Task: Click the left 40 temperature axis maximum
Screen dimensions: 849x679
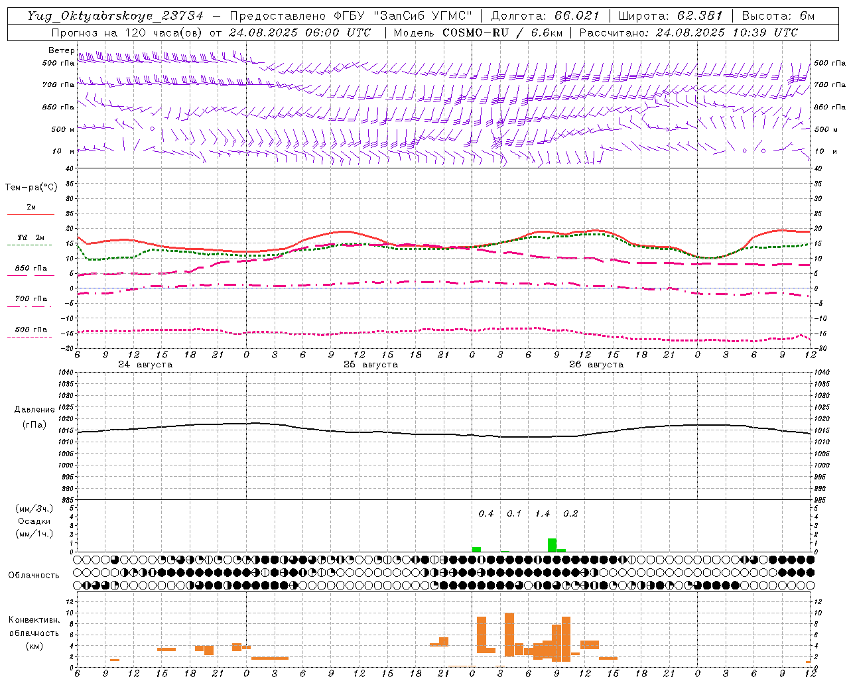Action: [69, 168]
